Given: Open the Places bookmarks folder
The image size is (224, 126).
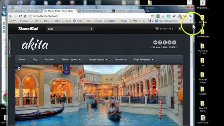Looking at the screenshot, I should click(x=122, y=21).
